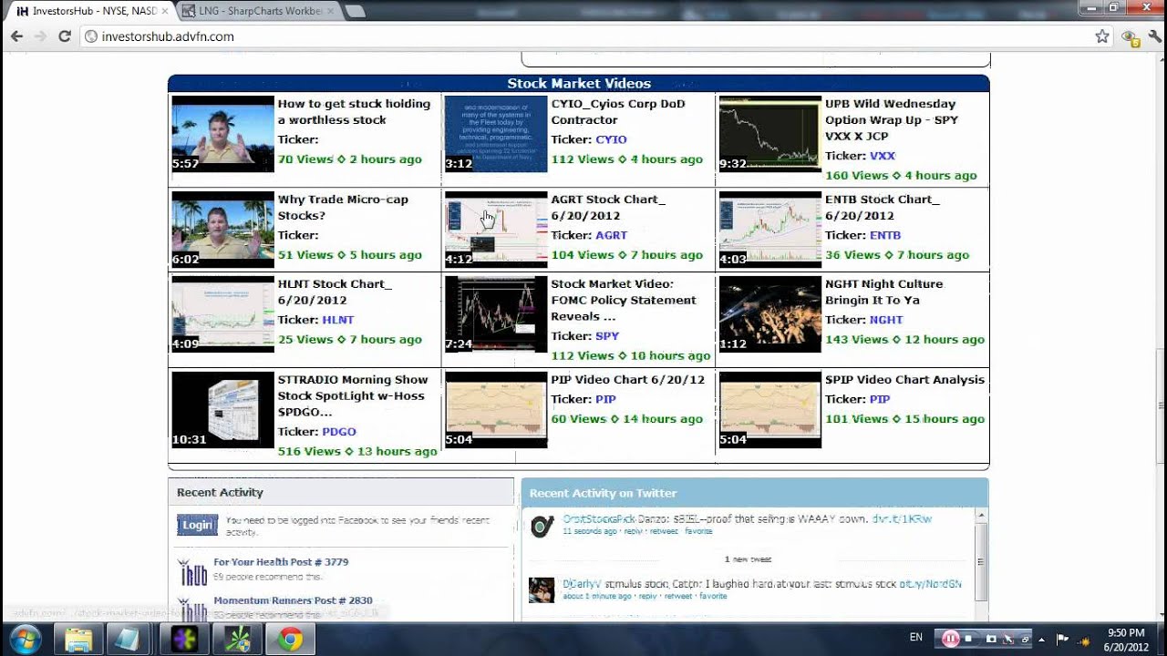Open the HLNT ticker link
The height and width of the screenshot is (656, 1167).
pos(338,320)
